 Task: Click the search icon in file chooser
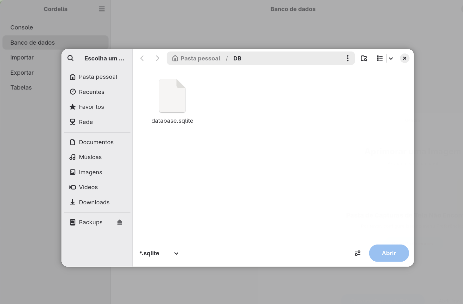tap(70, 58)
